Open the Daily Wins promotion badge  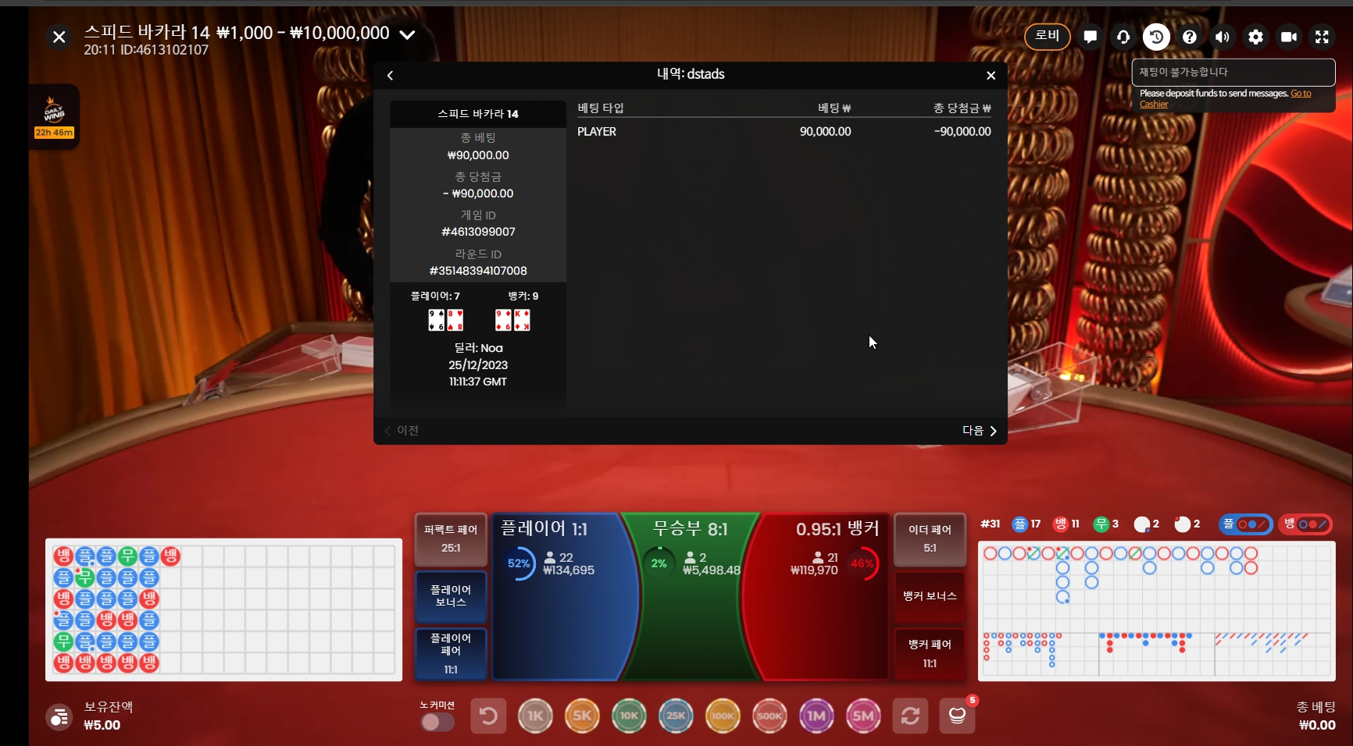tap(54, 117)
